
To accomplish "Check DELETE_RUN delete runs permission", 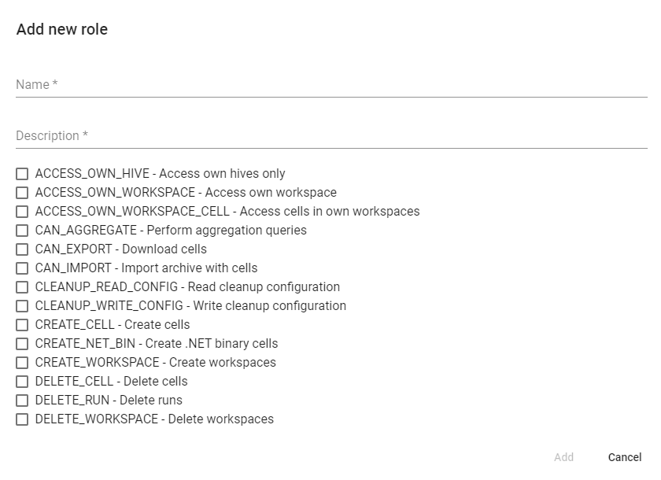I will [22, 401].
